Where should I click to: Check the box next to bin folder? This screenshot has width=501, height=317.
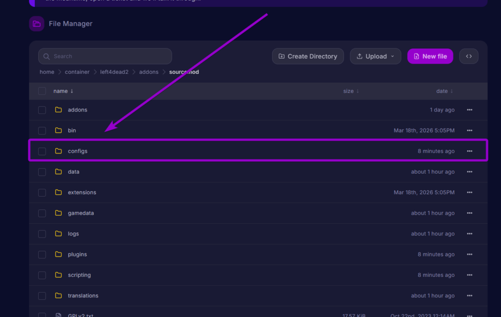point(42,131)
